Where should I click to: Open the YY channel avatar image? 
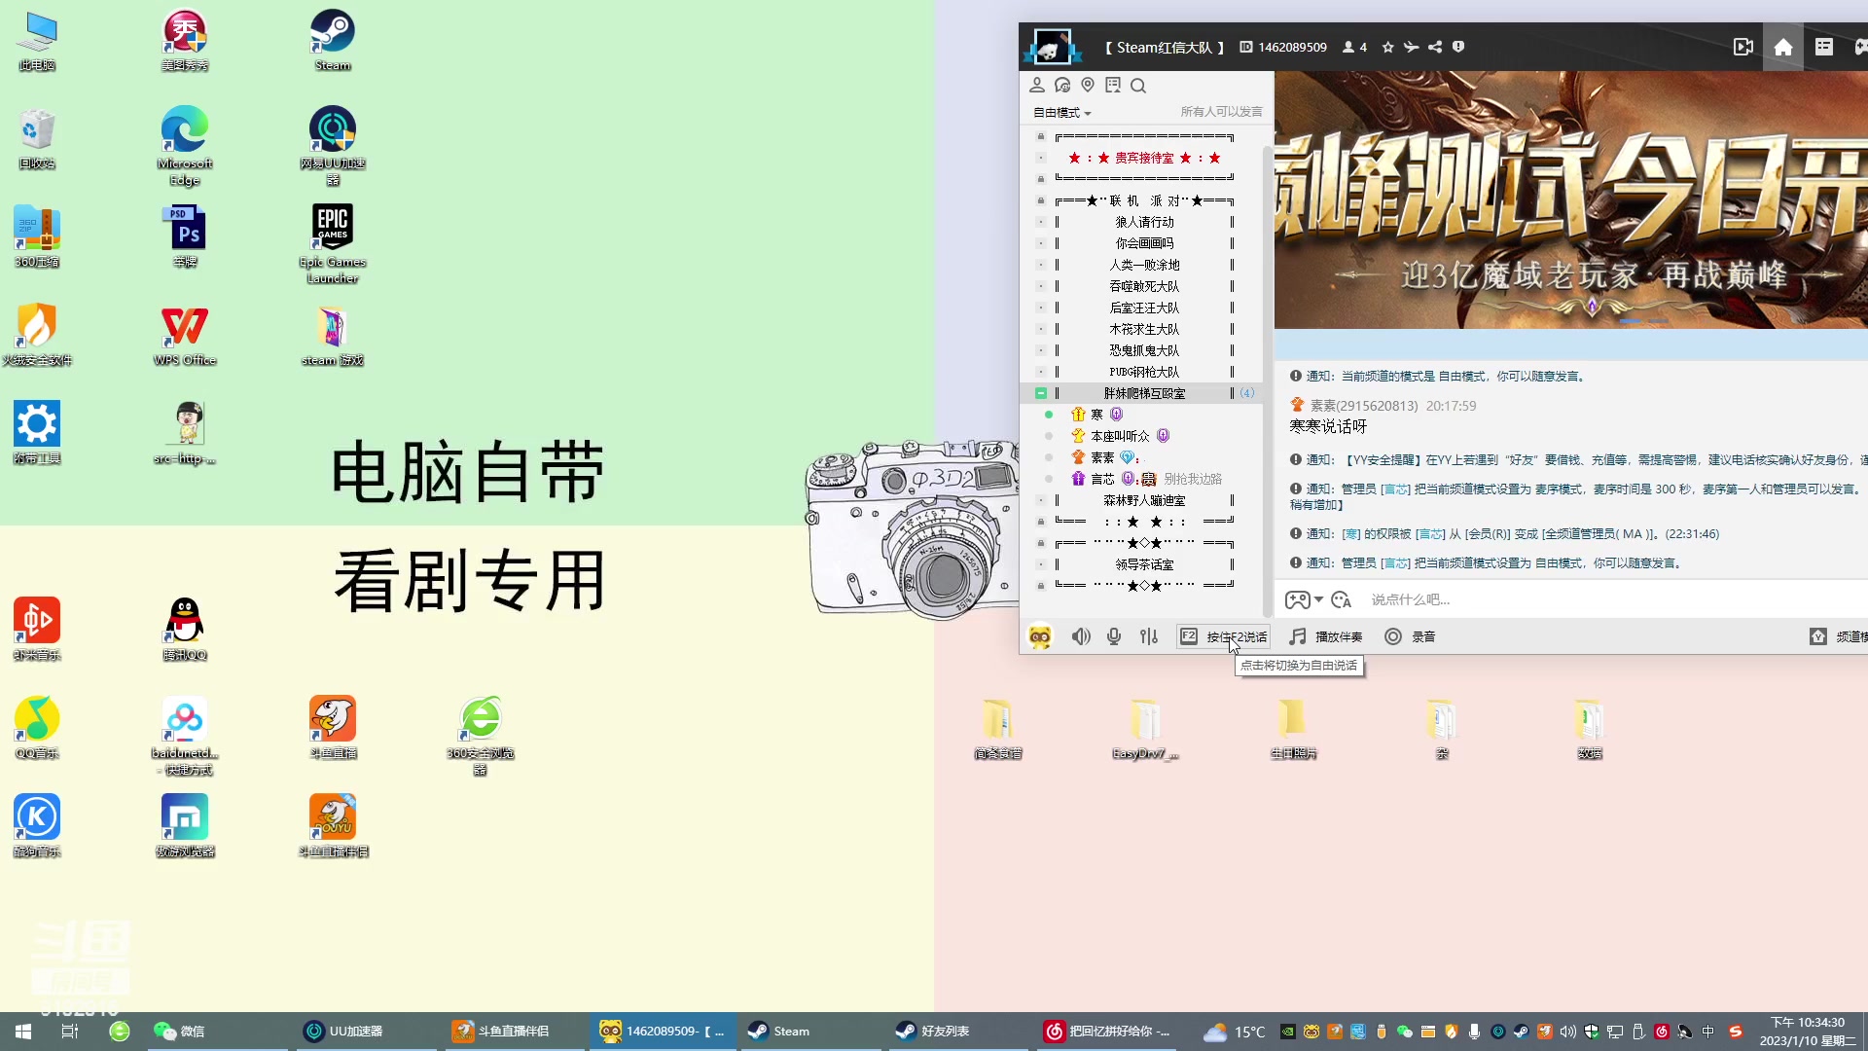pyautogui.click(x=1051, y=47)
